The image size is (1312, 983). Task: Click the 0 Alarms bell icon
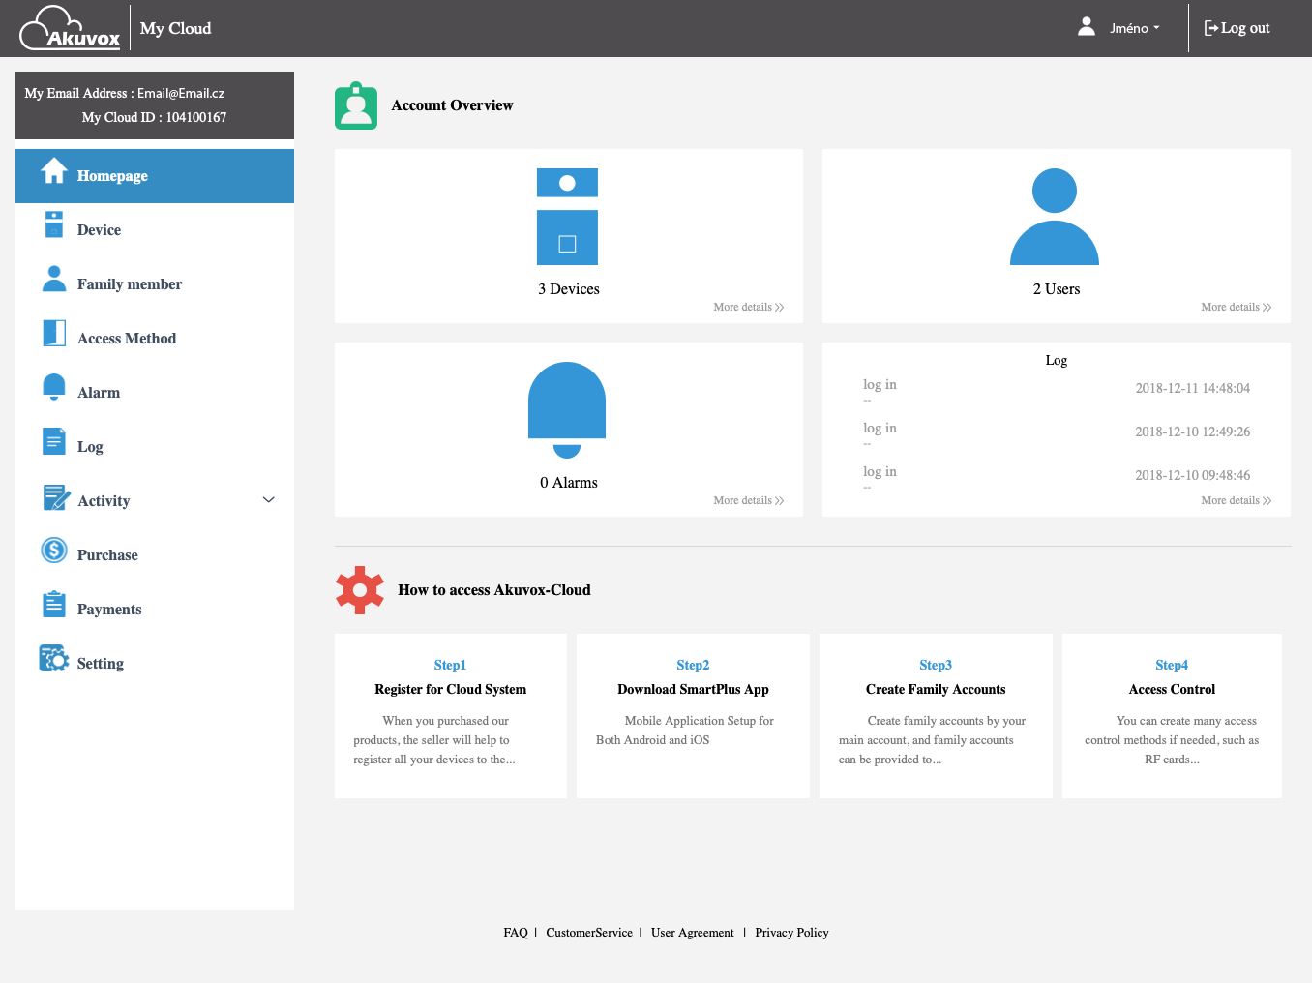click(567, 410)
